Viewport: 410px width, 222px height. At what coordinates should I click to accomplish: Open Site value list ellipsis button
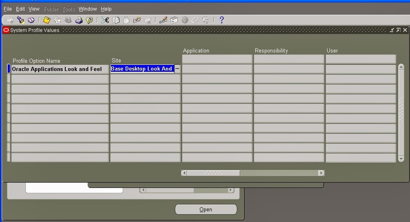click(177, 69)
